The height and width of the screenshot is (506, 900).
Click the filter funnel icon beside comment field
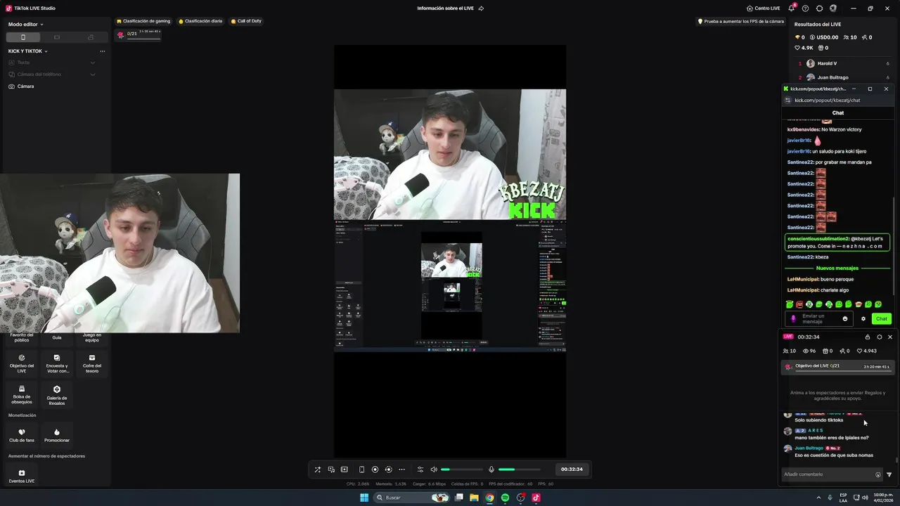[889, 474]
